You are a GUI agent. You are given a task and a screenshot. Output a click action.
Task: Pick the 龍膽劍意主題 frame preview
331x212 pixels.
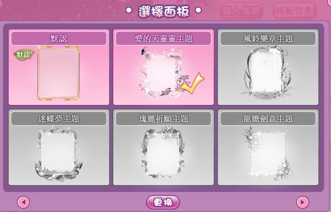268,154
